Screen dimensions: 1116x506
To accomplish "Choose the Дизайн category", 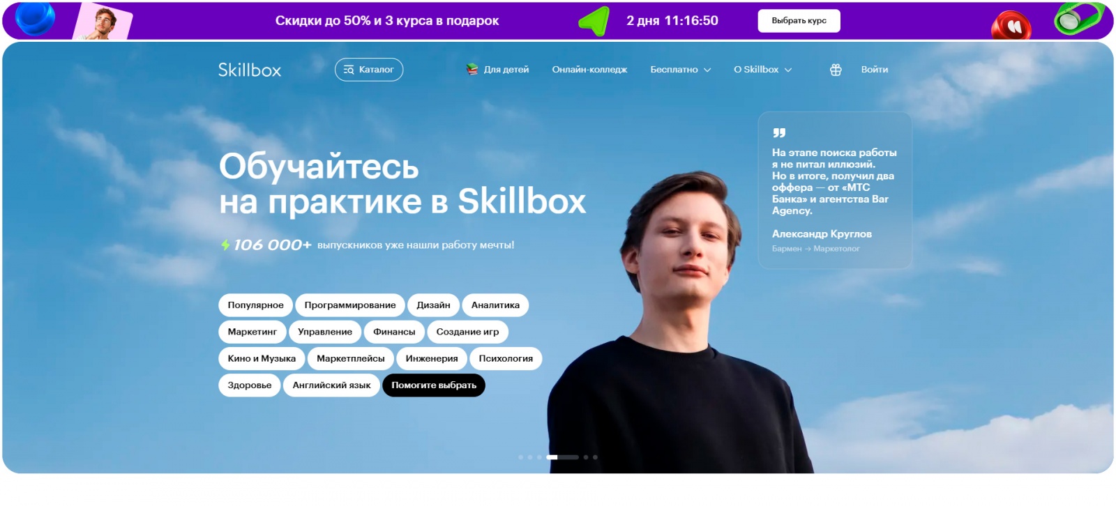I will tap(433, 305).
